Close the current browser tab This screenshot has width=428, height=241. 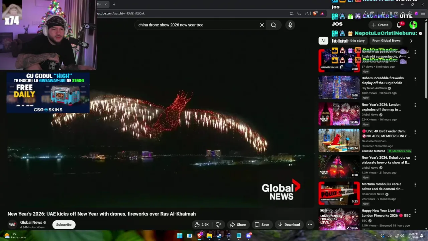[106, 4]
